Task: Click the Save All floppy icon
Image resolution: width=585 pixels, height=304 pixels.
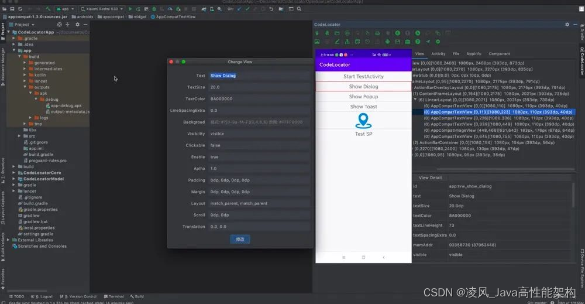Action: point(12,9)
